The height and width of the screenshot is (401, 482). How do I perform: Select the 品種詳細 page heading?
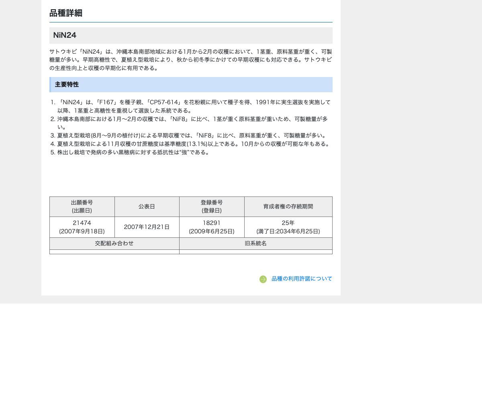pos(65,13)
